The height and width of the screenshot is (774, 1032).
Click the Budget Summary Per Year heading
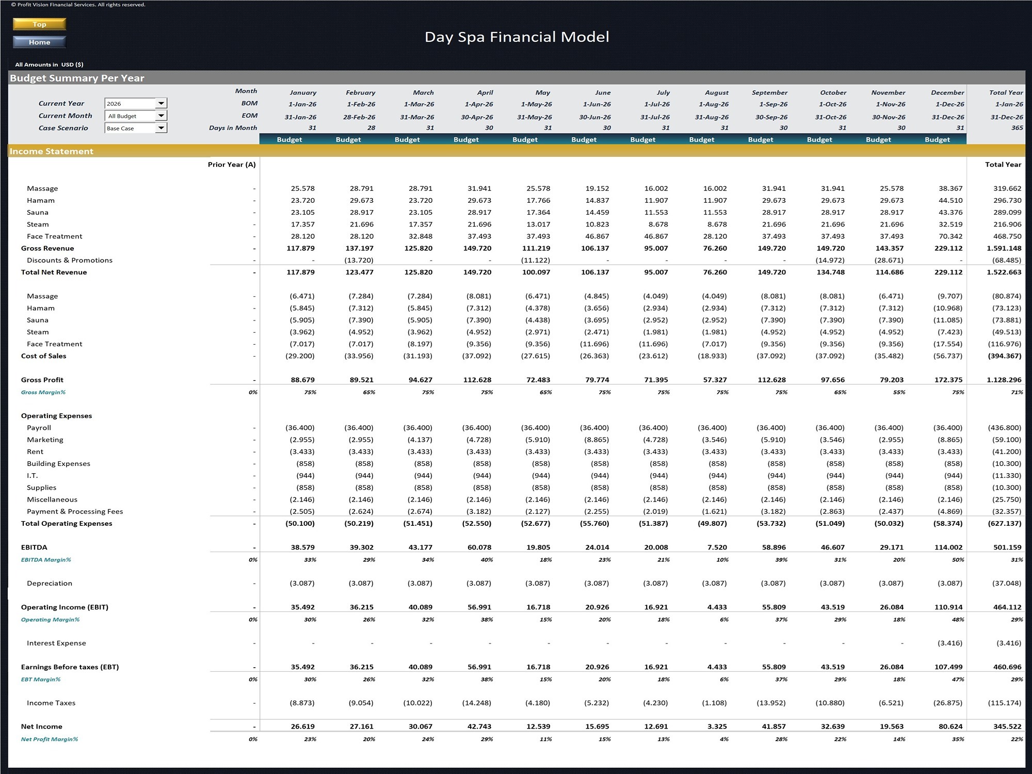point(77,78)
